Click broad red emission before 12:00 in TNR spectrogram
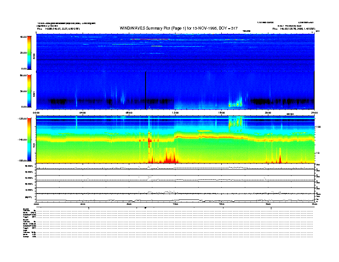 (171, 156)
